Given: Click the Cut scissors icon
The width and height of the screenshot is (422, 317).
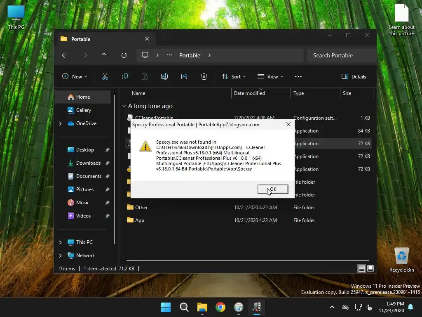Looking at the screenshot, I should pos(105,76).
